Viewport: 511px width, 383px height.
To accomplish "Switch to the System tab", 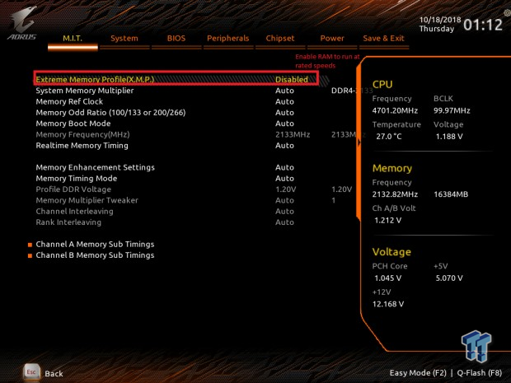I will [124, 39].
